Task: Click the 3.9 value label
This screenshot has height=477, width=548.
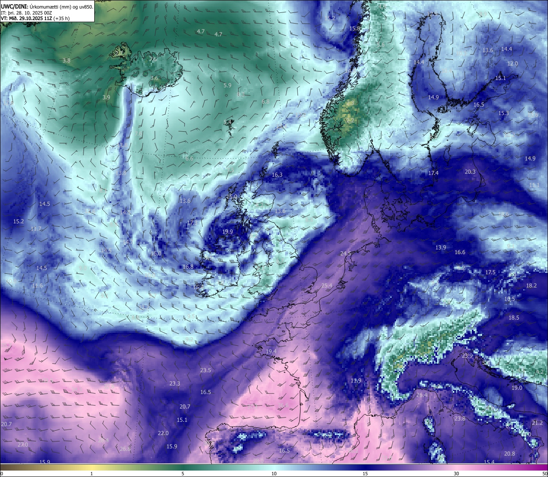Action: pos(106,97)
